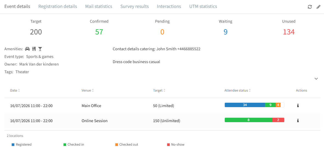324x150 pixels.
Task: Open the Mail statistics tab
Action: 99,6
